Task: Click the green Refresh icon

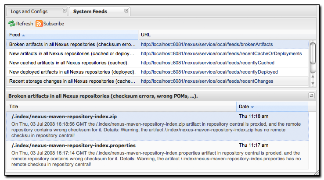Action: click(12, 24)
